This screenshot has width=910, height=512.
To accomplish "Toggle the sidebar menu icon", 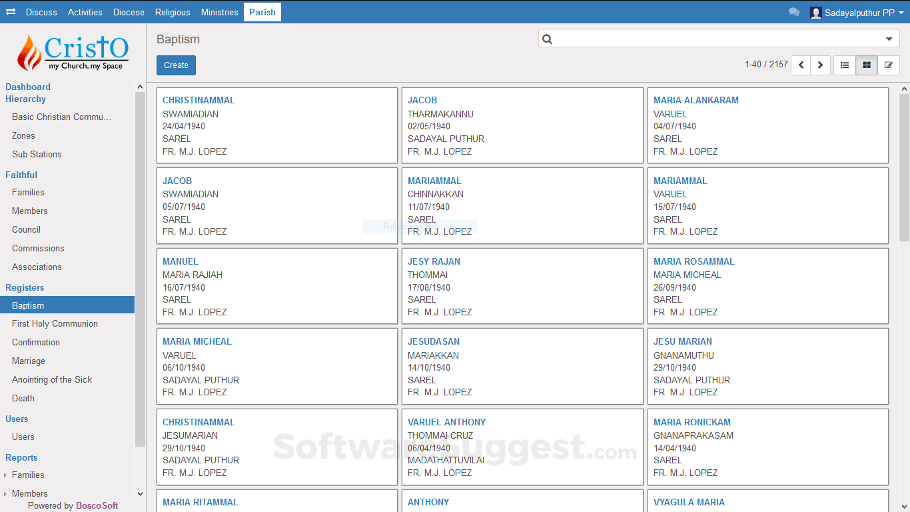I will pos(11,12).
